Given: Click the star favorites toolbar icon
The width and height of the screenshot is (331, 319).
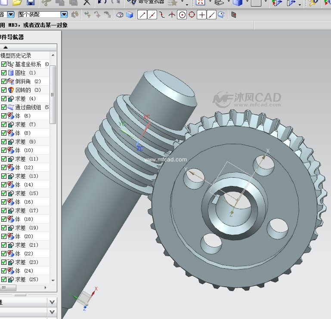Looking at the screenshot, I should click(x=173, y=3).
